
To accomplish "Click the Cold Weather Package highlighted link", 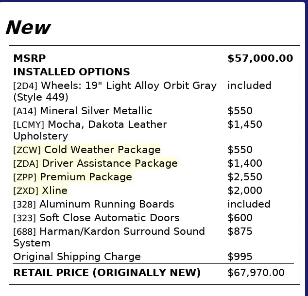I will (102, 150).
